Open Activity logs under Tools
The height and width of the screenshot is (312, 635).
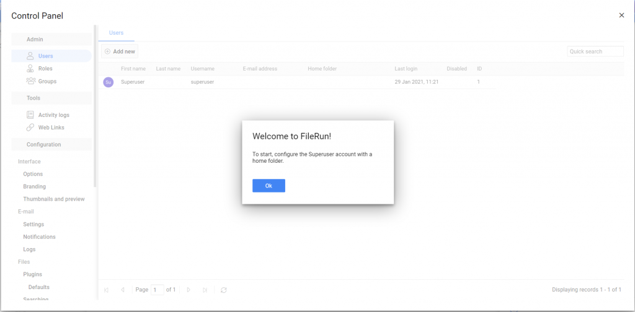click(x=54, y=115)
